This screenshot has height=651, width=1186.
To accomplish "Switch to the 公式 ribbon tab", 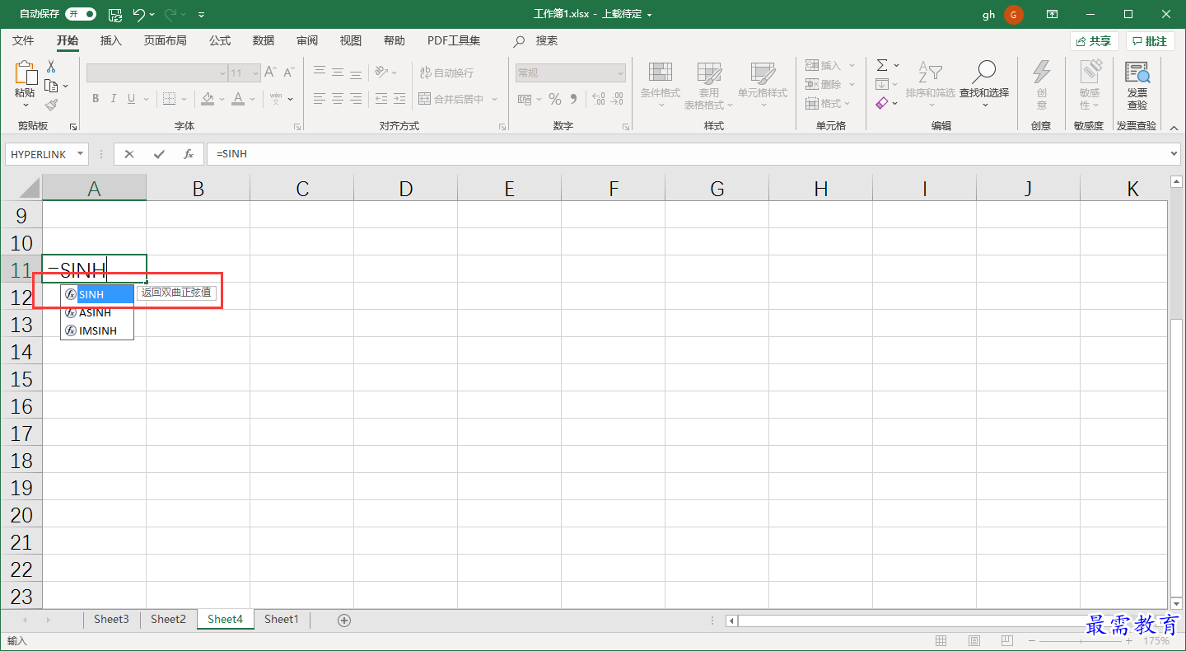I will coord(220,40).
